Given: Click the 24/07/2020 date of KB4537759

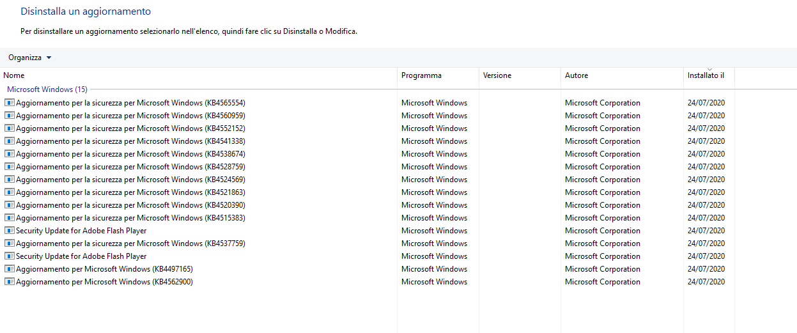Looking at the screenshot, I should coord(706,244).
